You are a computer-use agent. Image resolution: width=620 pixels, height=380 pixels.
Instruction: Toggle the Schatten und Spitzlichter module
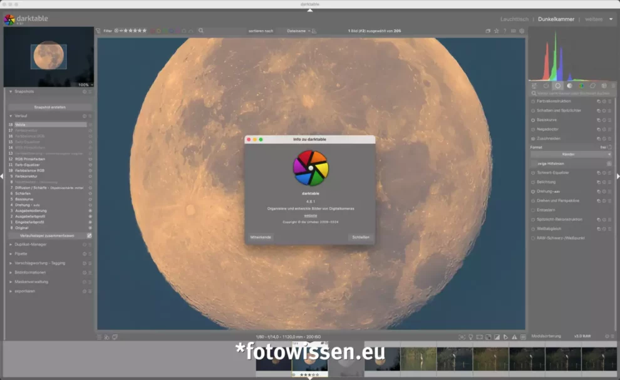point(533,111)
